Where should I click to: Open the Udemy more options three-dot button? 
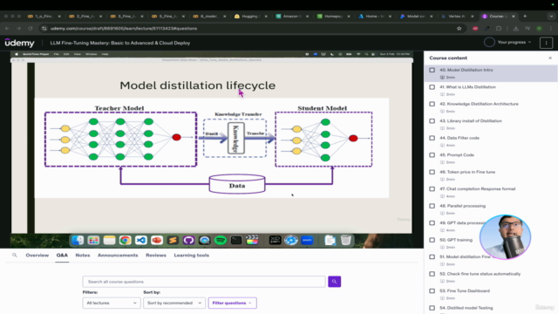pyautogui.click(x=547, y=43)
